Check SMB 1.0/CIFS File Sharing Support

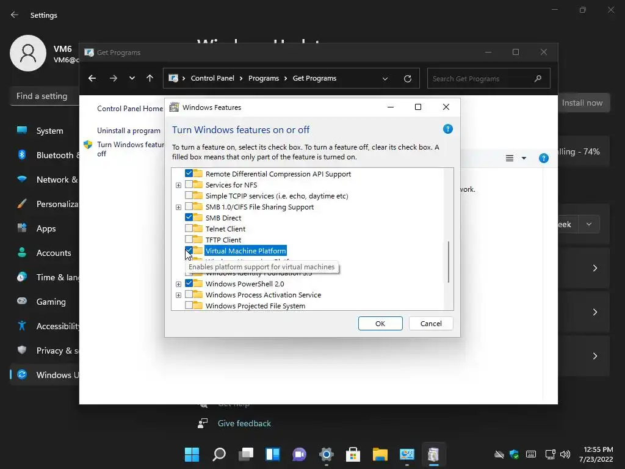pyautogui.click(x=189, y=206)
